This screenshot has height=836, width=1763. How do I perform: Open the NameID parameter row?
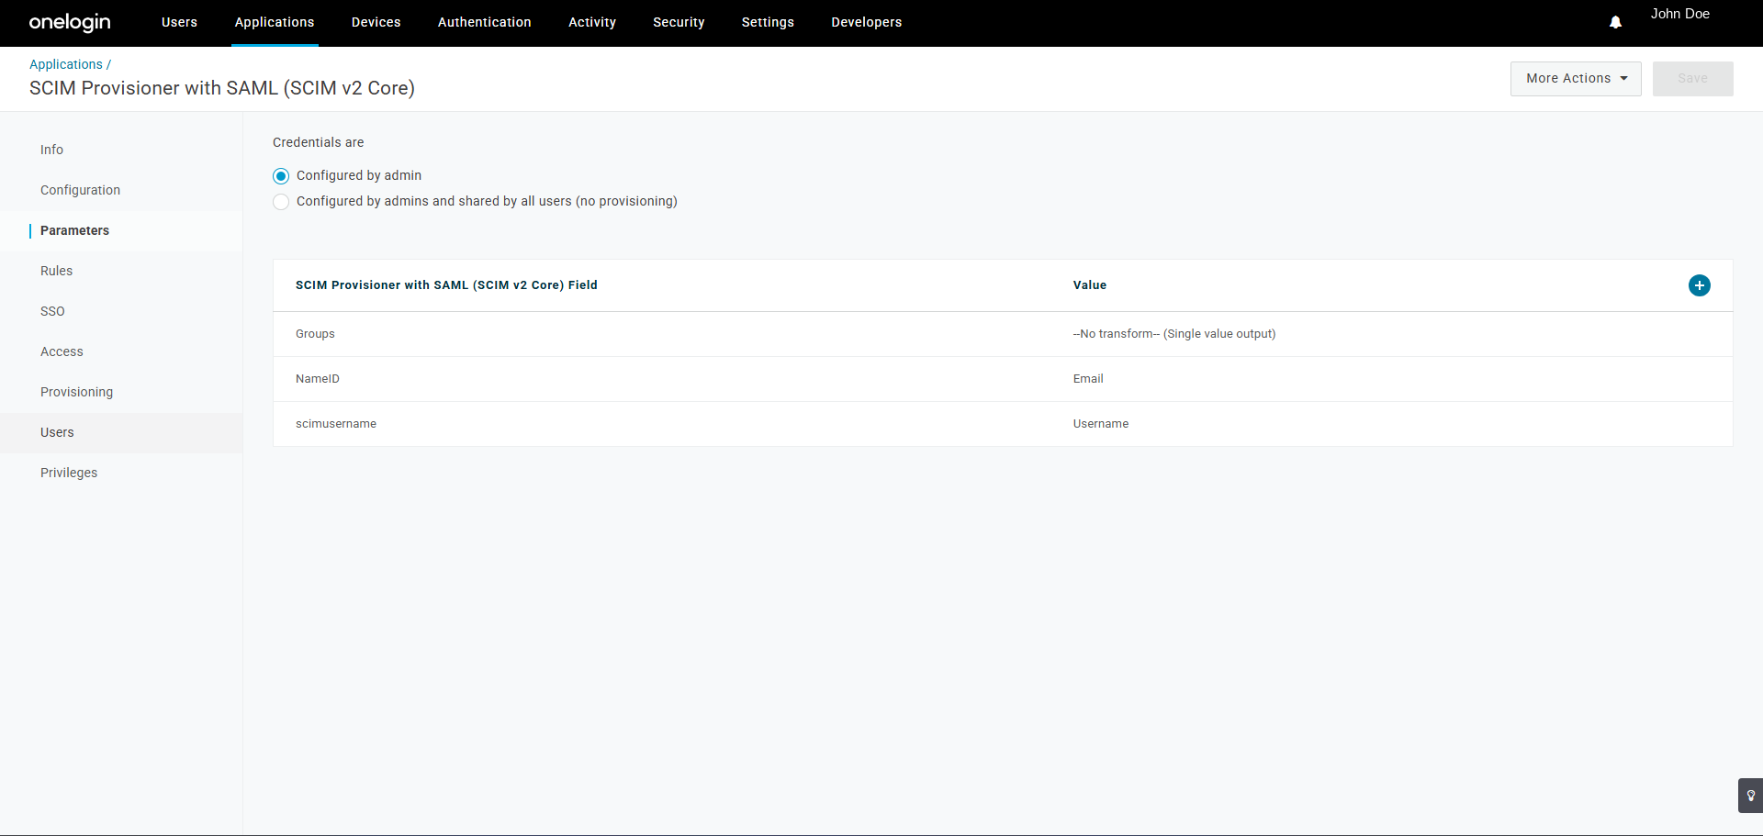tap(1003, 379)
